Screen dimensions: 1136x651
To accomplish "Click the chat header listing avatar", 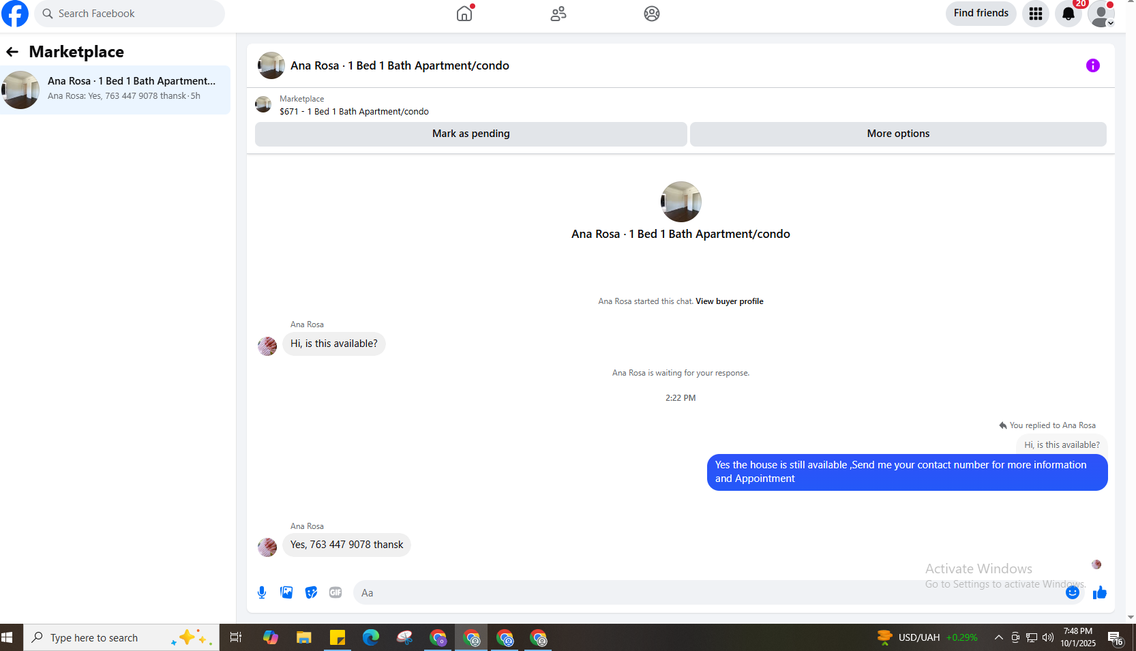I will (x=271, y=65).
